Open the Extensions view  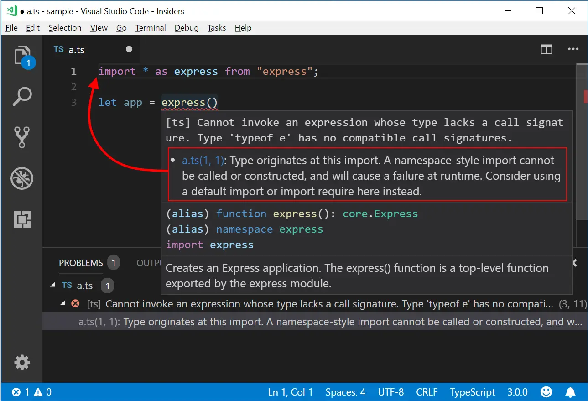click(22, 219)
